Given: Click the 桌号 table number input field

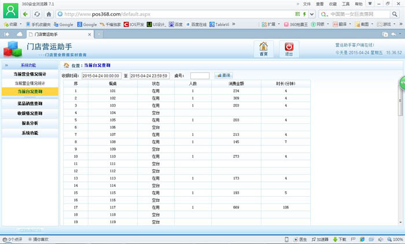Looking at the screenshot, I should click(x=200, y=76).
